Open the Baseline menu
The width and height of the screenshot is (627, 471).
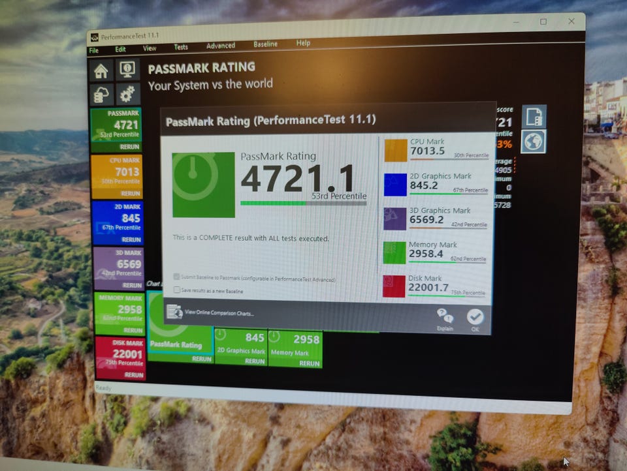click(x=266, y=44)
